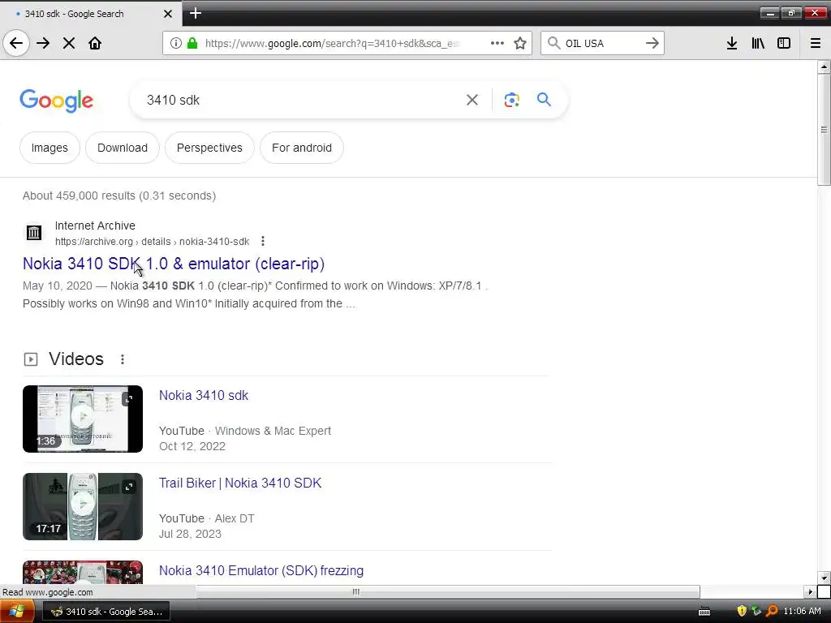Open the page actions three-dot menu
Image resolution: width=831 pixels, height=623 pixels.
tap(497, 43)
